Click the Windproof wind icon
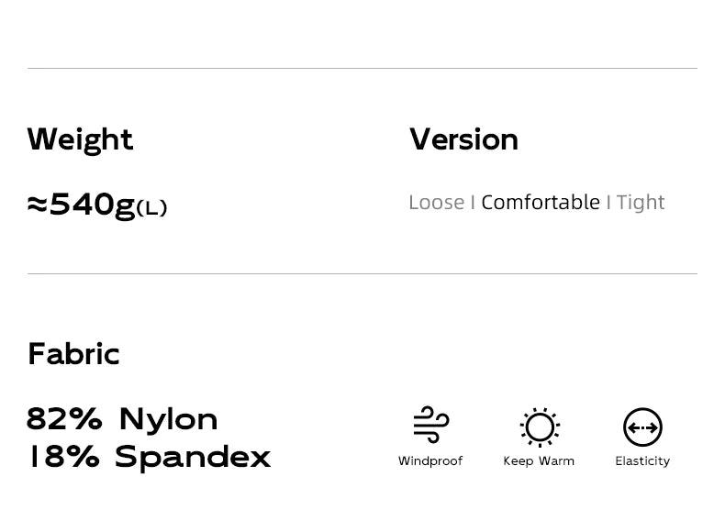Image resolution: width=725 pixels, height=510 pixels. click(431, 425)
